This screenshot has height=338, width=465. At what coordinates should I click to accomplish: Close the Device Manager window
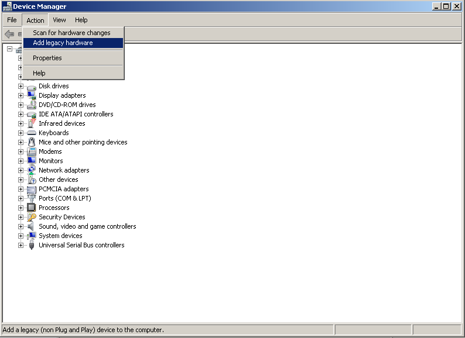tap(457, 6)
